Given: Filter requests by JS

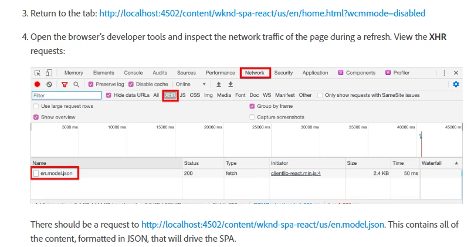Looking at the screenshot, I should pos(182,95).
